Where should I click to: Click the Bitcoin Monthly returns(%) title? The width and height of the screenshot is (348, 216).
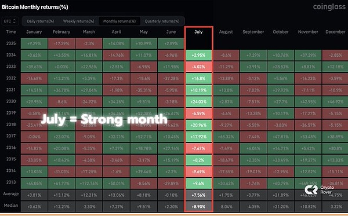[x=35, y=7]
